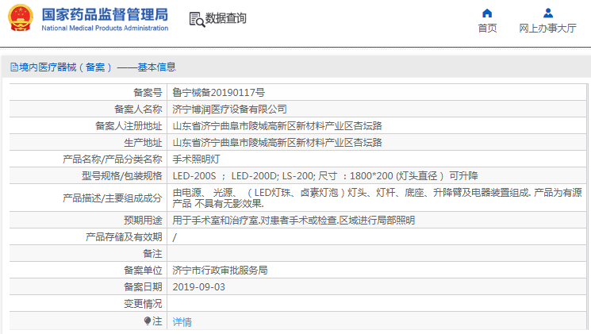Click the bullet icon next to 注

coord(147,321)
